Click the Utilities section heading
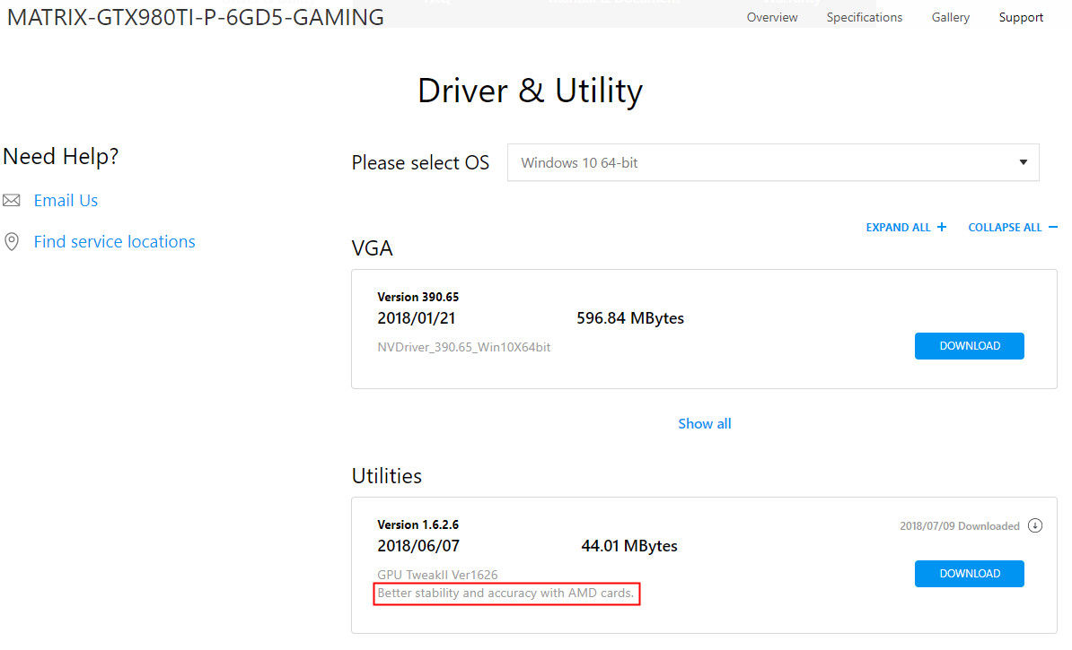 tap(386, 476)
